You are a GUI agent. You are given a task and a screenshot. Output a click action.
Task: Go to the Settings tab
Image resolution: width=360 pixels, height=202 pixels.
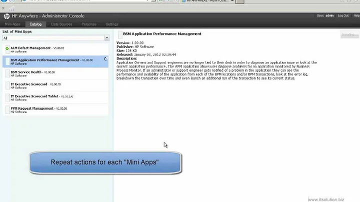112,24
